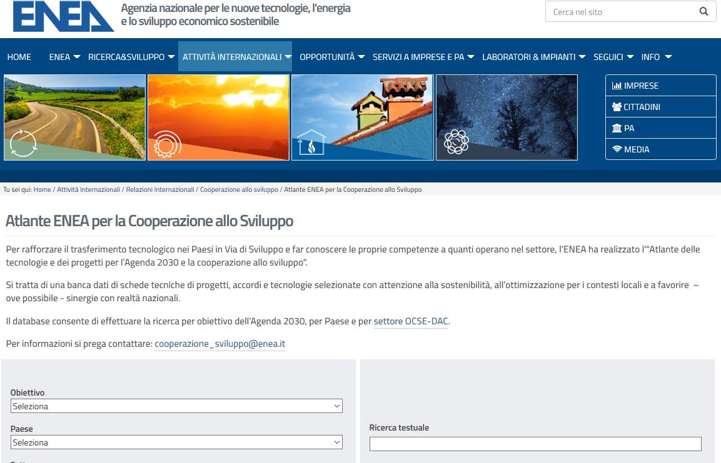This screenshot has width=721, height=463.
Task: Click the circular recycling arrows icon
Action: point(23,143)
